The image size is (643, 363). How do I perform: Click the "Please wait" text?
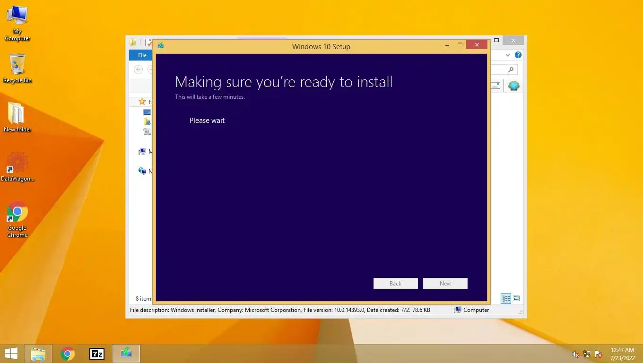[207, 121]
